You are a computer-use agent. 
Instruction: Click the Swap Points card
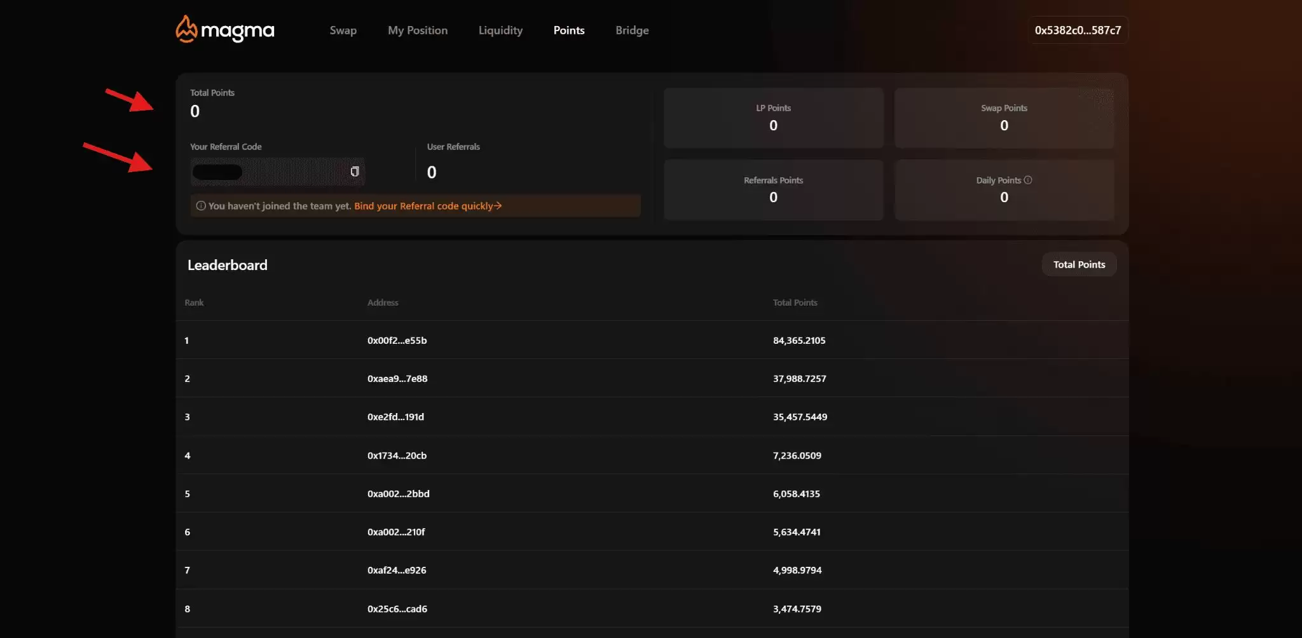click(x=1004, y=118)
